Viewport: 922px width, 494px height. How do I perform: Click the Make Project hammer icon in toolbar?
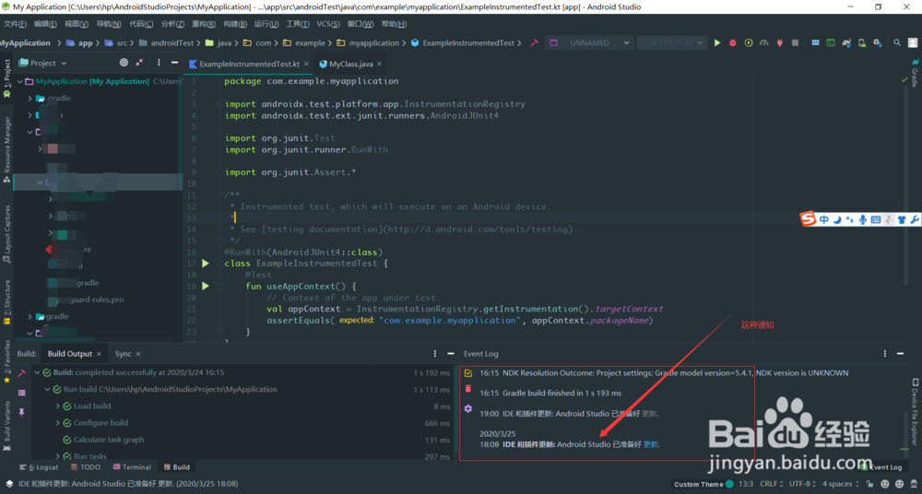point(535,43)
